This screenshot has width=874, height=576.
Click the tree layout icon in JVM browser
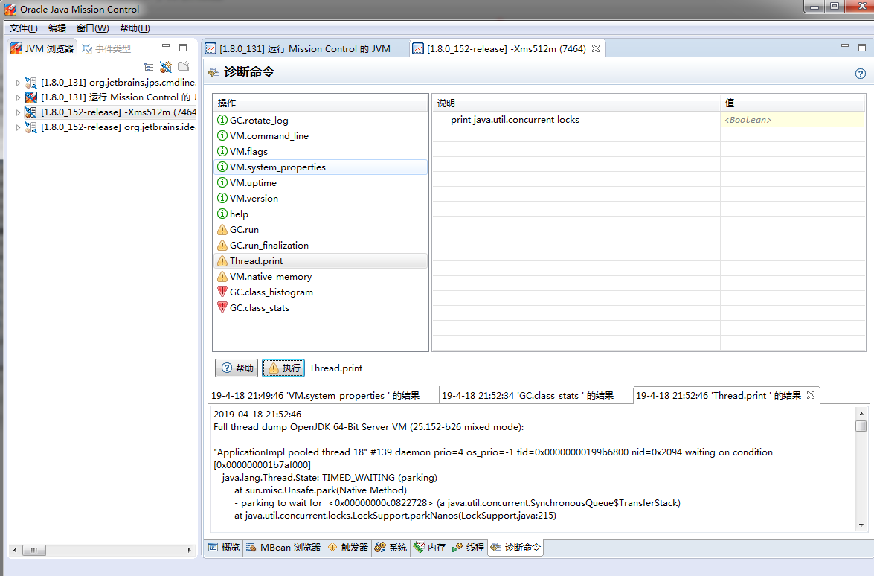[148, 67]
